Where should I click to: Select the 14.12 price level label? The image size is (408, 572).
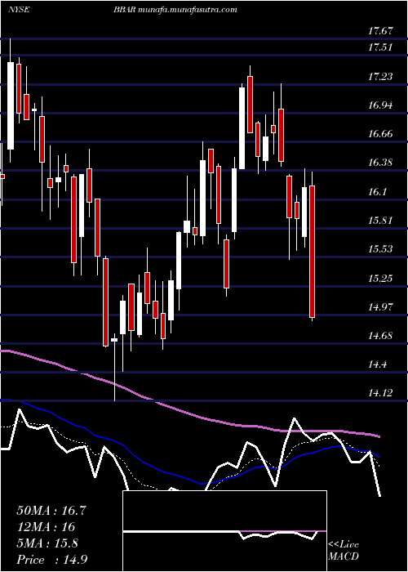(380, 393)
